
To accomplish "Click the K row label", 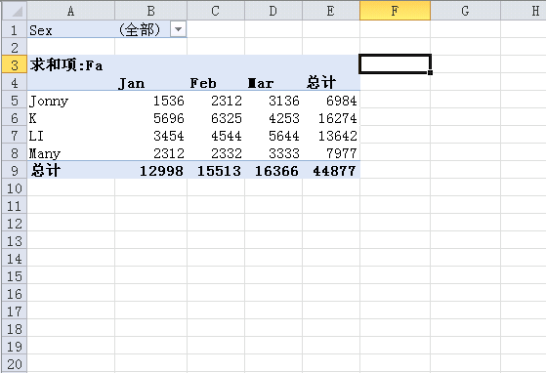I will click(x=70, y=117).
